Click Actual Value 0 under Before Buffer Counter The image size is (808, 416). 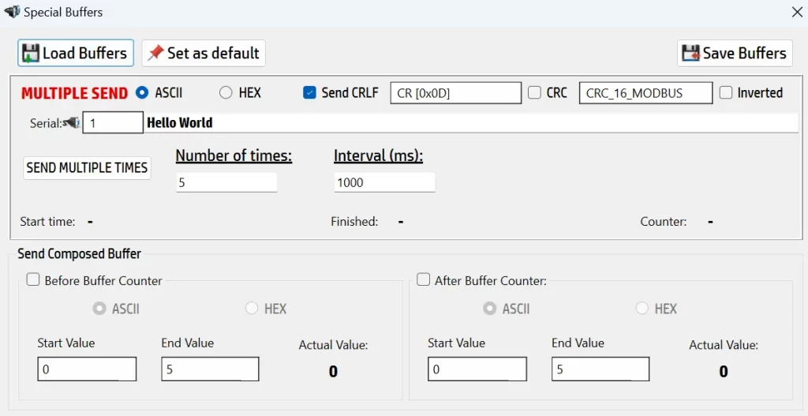pyautogui.click(x=334, y=371)
